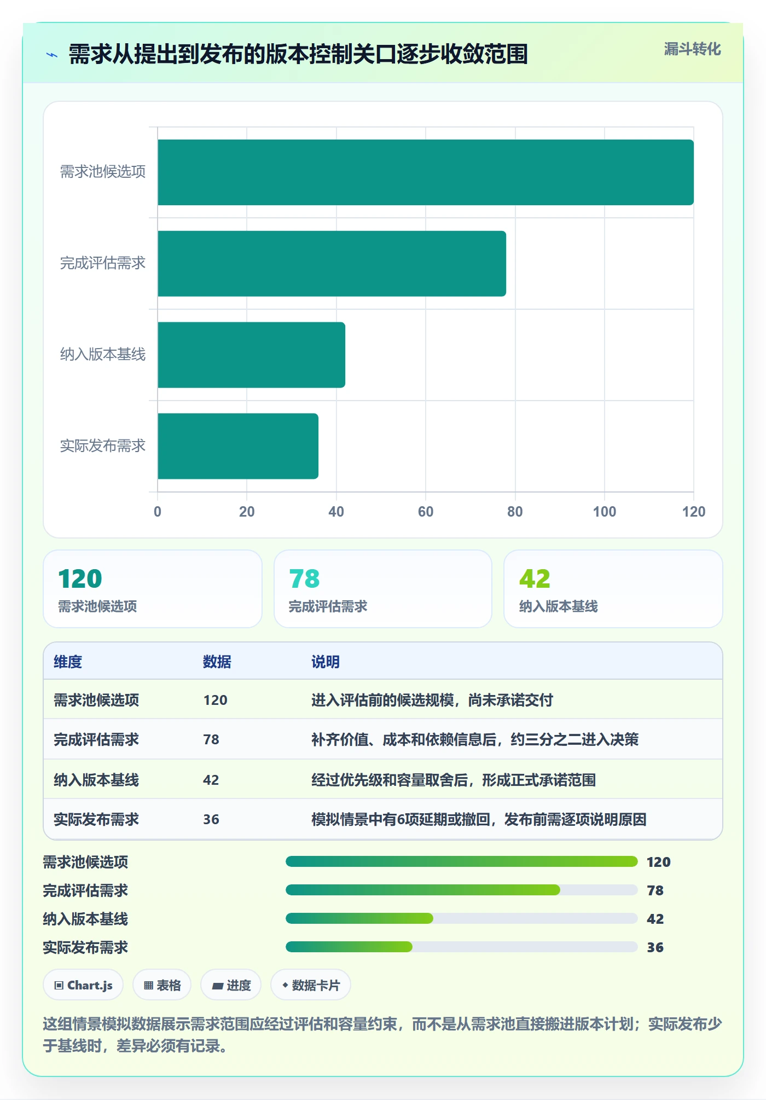The height and width of the screenshot is (1100, 766).
Task: Click the 完成评估需求 progress bar showing 78
Action: pos(461,890)
